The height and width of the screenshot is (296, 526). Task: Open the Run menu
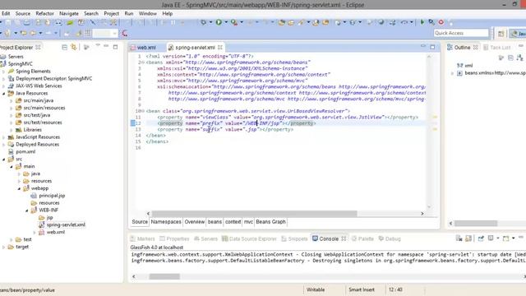(129, 13)
